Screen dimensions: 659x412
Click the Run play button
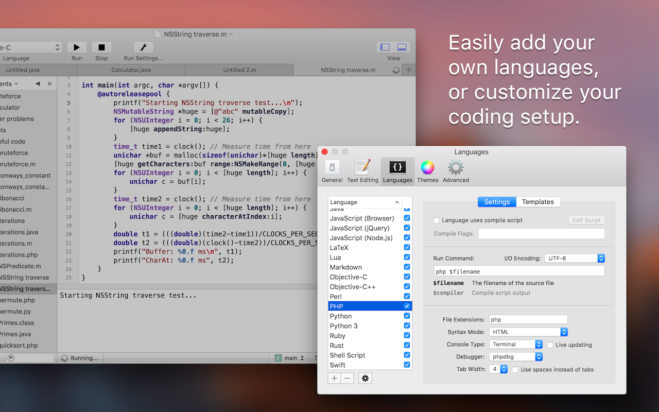click(77, 47)
